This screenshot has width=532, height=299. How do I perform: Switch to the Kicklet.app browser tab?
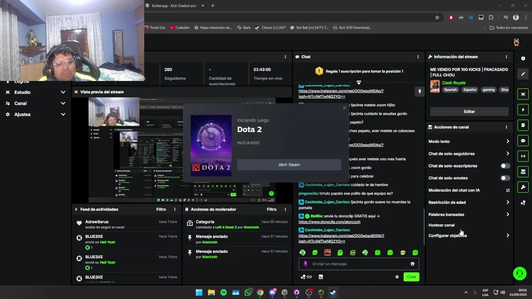tap(175, 6)
